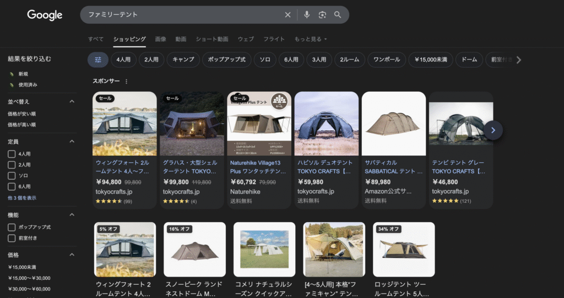The height and width of the screenshot is (298, 564).
Task: Open the 動画 tab
Action: [181, 39]
